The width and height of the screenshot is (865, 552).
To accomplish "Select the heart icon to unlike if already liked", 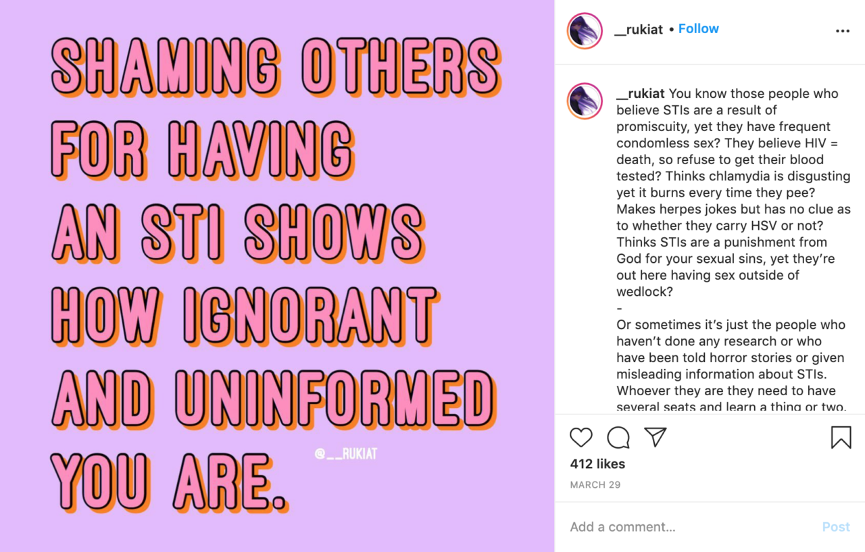I will click(580, 437).
